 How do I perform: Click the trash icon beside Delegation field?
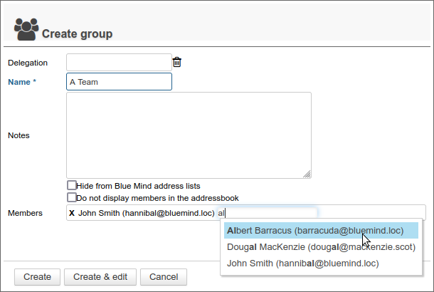(x=177, y=63)
